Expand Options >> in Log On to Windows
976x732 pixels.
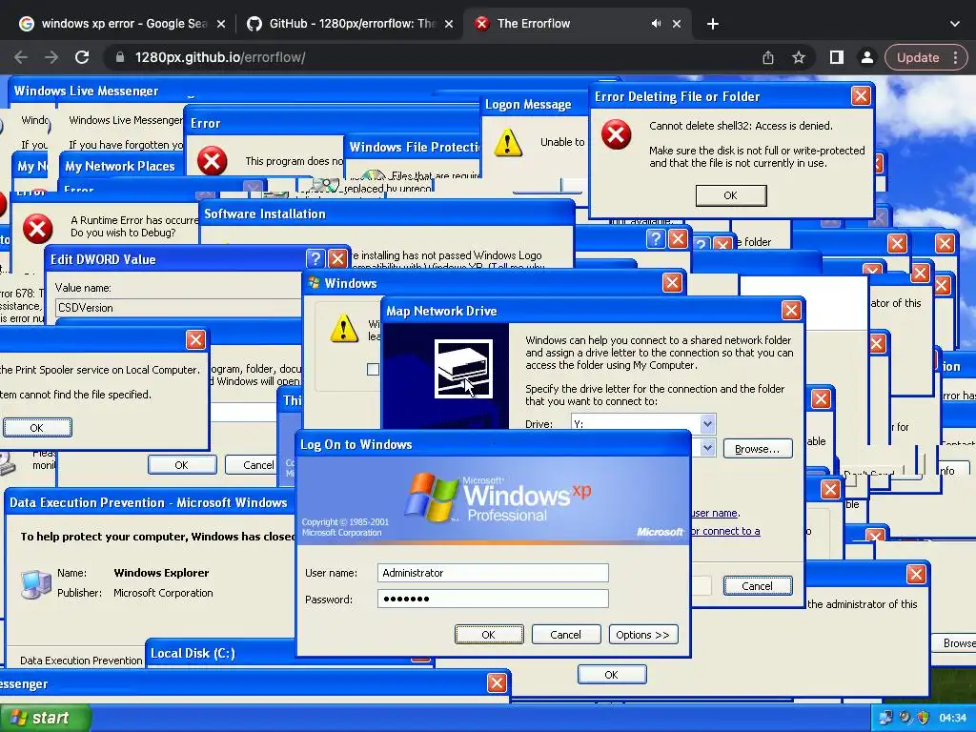643,634
